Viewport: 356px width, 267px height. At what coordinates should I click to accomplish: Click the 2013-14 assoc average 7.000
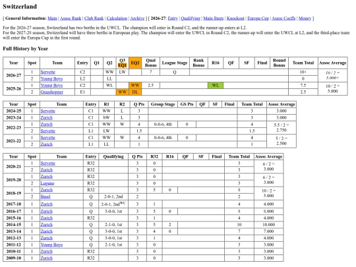[x=268, y=231]
